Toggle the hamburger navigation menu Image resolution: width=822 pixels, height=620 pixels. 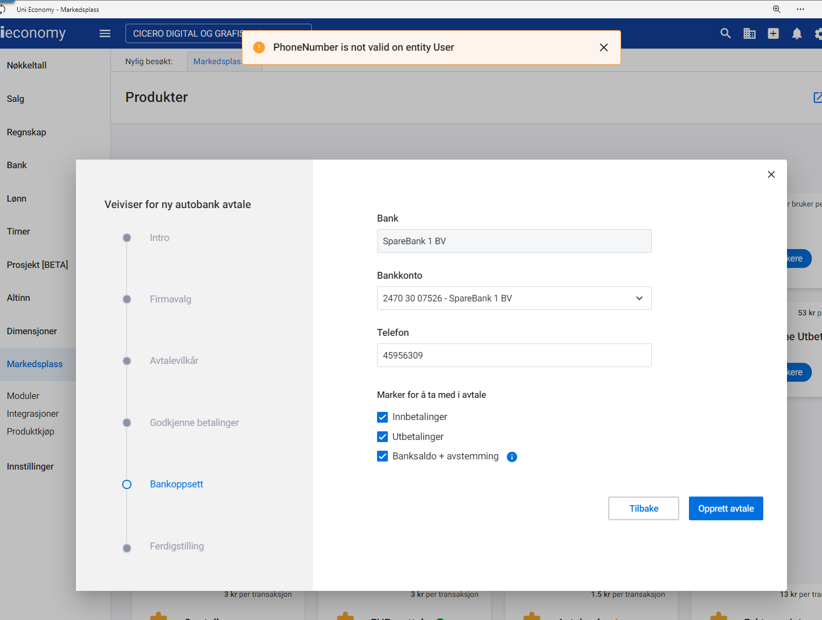(105, 33)
